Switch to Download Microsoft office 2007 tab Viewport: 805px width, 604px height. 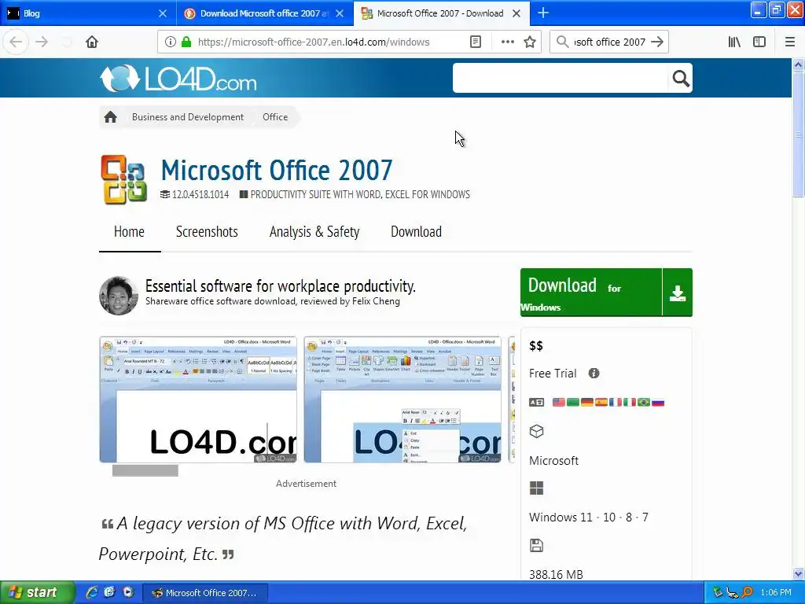coord(255,13)
